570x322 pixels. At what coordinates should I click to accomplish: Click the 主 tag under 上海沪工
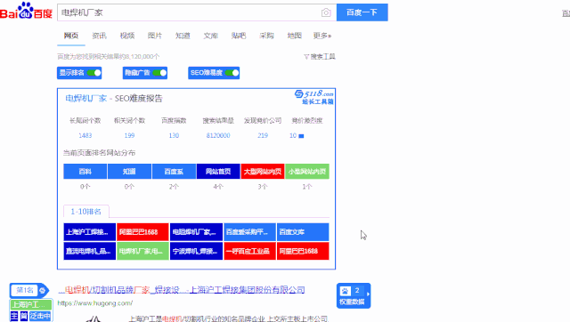pyautogui.click(x=14, y=316)
